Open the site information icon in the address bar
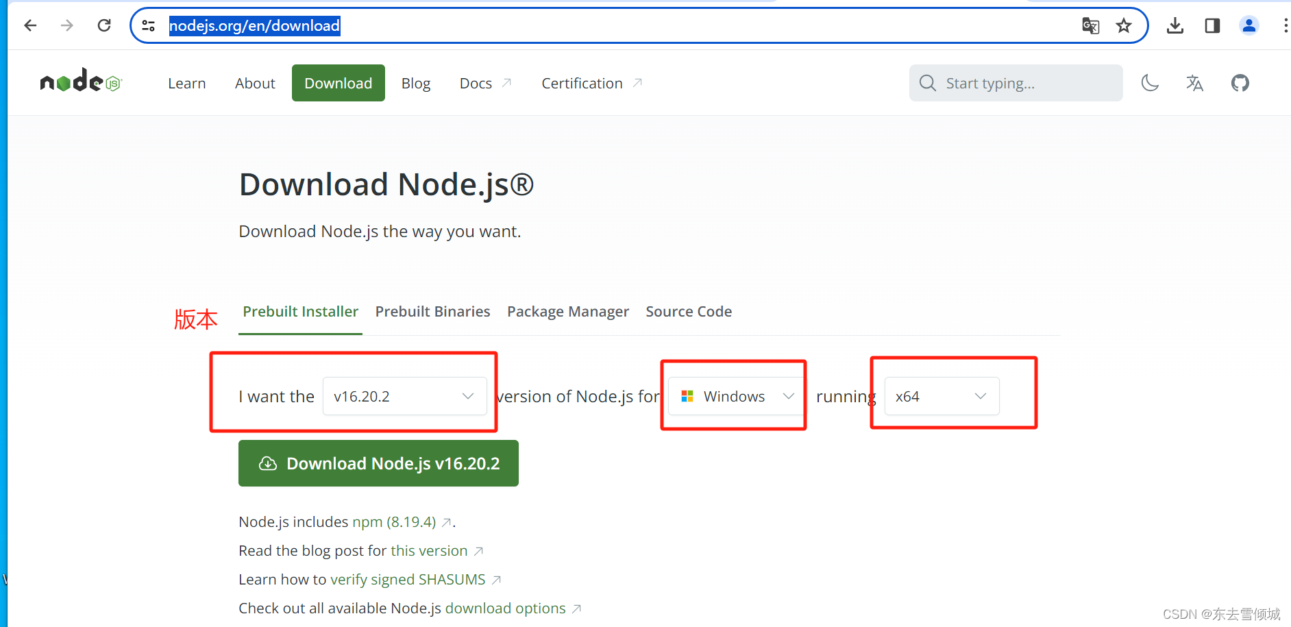Viewport: 1291px width, 627px height. 148,26
